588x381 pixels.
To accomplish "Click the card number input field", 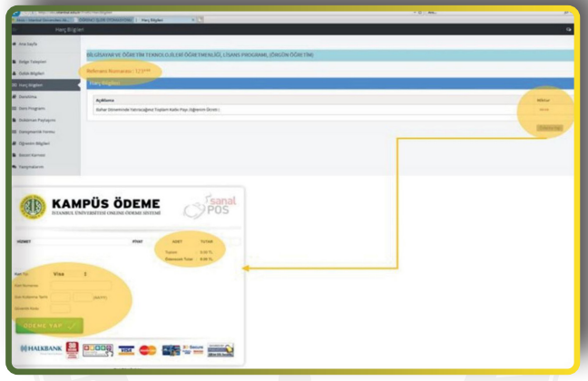I will (81, 286).
